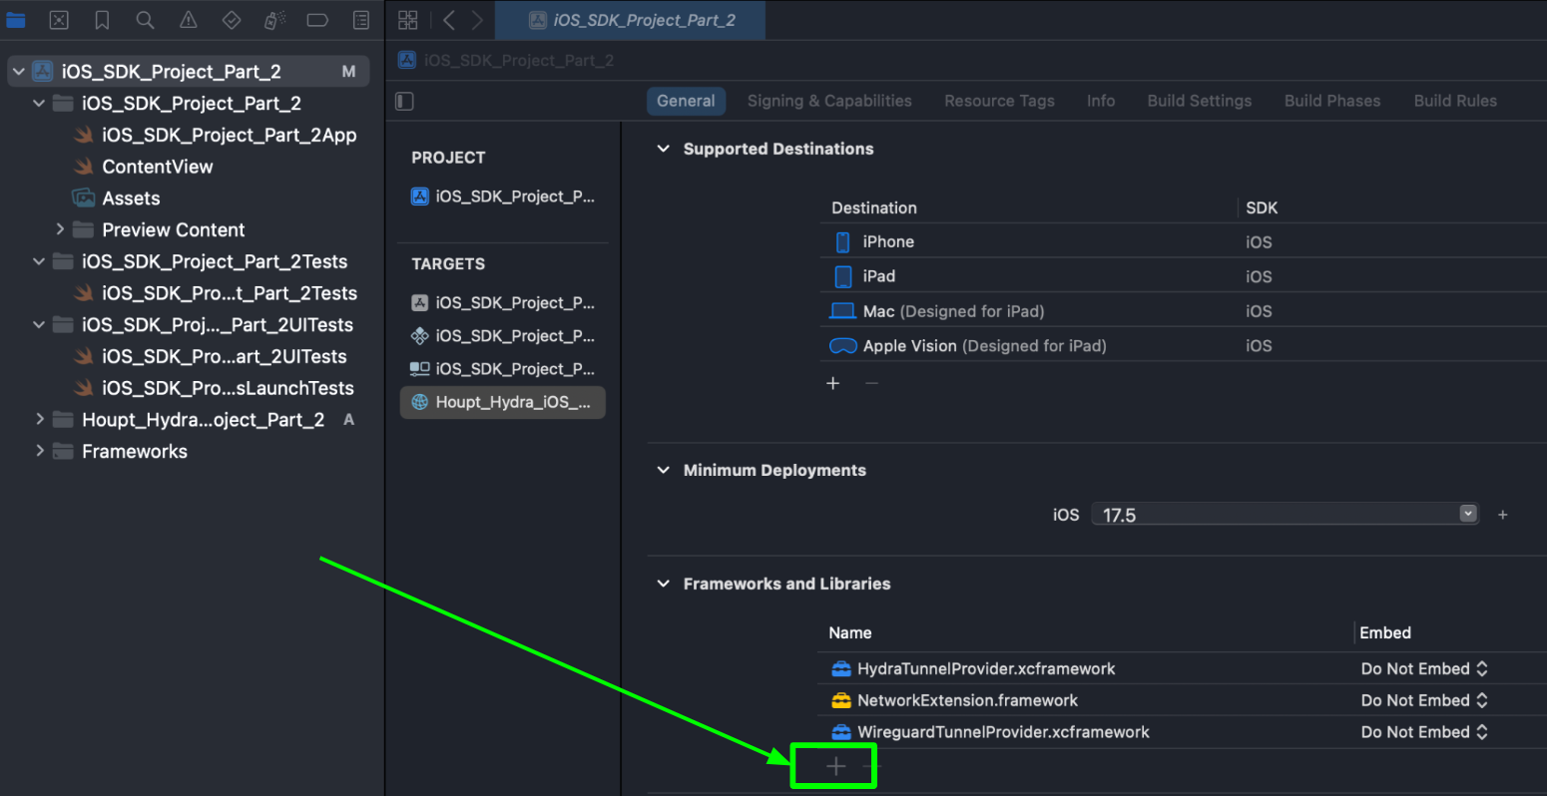The image size is (1547, 796).
Task: Open the Source Control navigator
Action: pyautogui.click(x=59, y=20)
